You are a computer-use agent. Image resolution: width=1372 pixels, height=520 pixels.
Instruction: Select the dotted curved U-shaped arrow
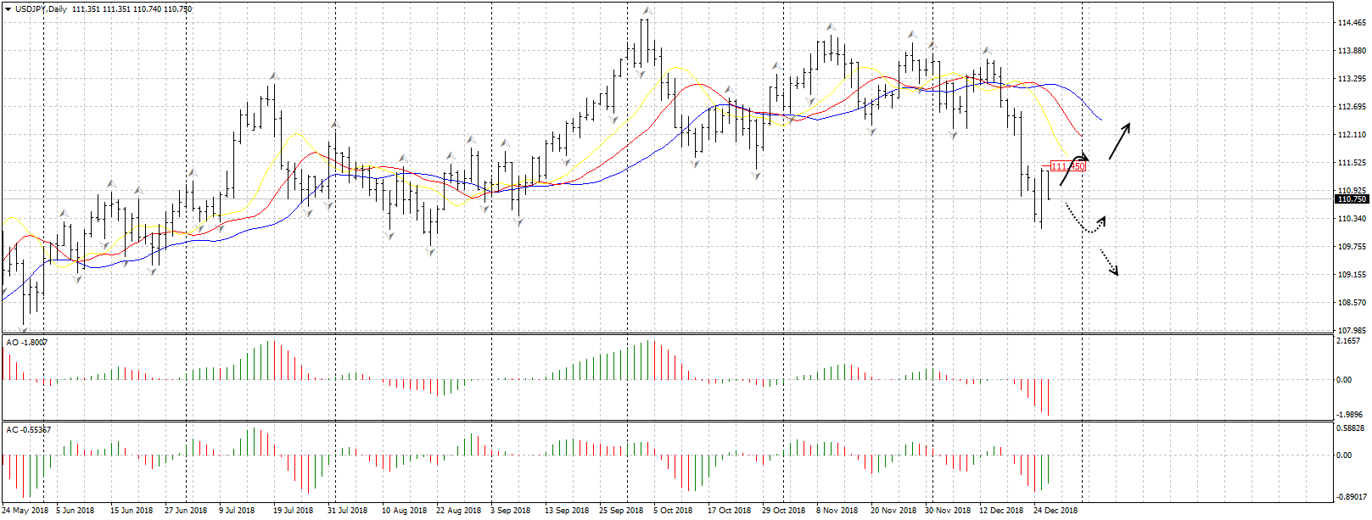[1085, 223]
